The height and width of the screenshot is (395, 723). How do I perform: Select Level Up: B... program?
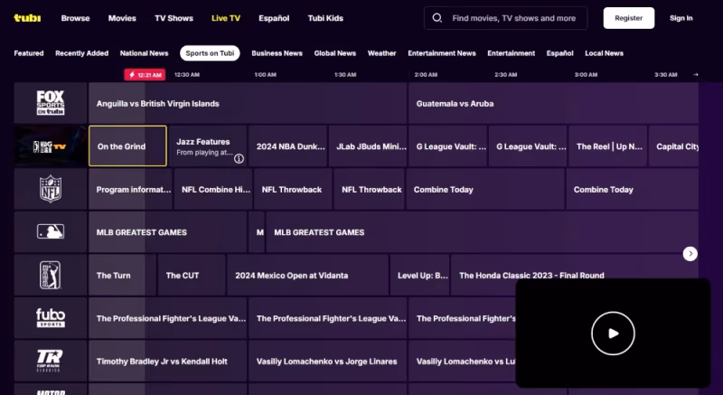(419, 275)
